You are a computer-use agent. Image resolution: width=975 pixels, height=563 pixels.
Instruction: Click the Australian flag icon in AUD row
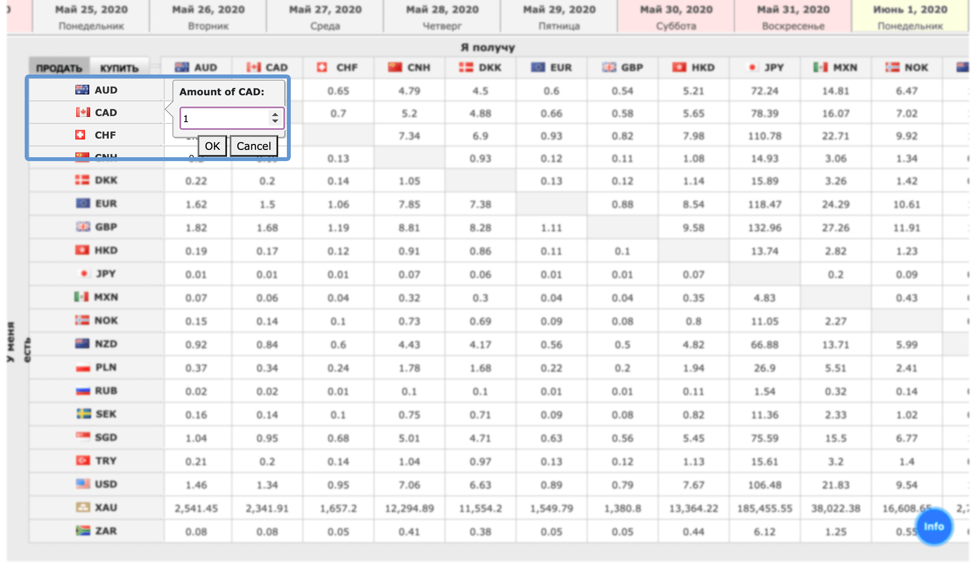82,90
